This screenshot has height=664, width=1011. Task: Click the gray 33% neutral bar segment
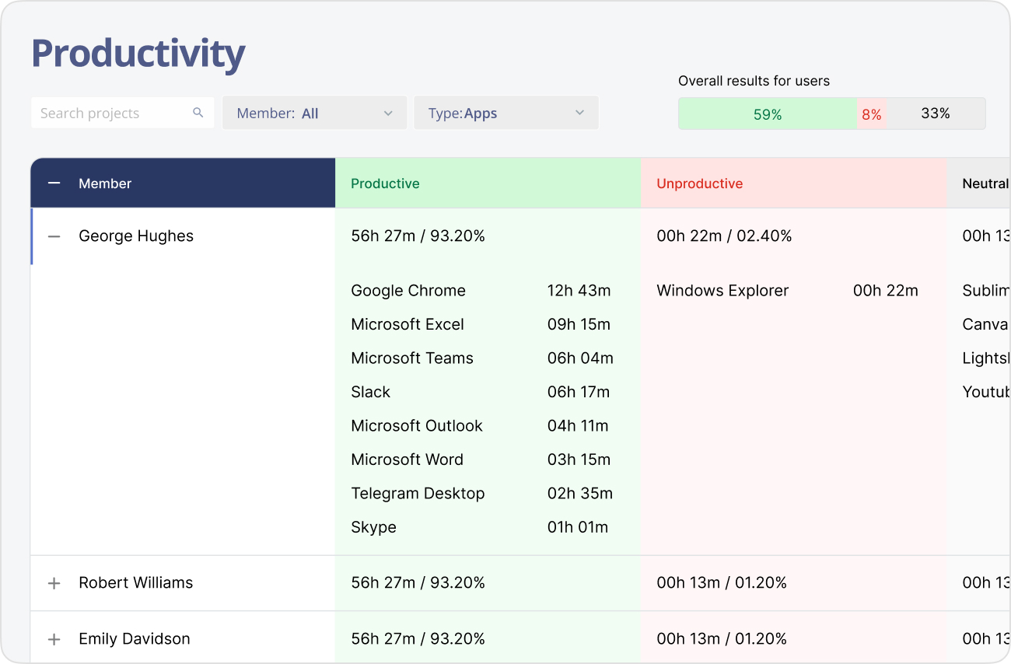(935, 114)
